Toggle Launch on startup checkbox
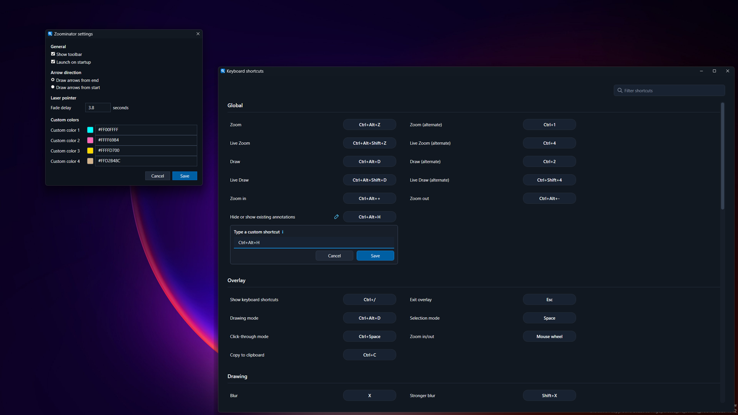738x415 pixels. coord(53,62)
